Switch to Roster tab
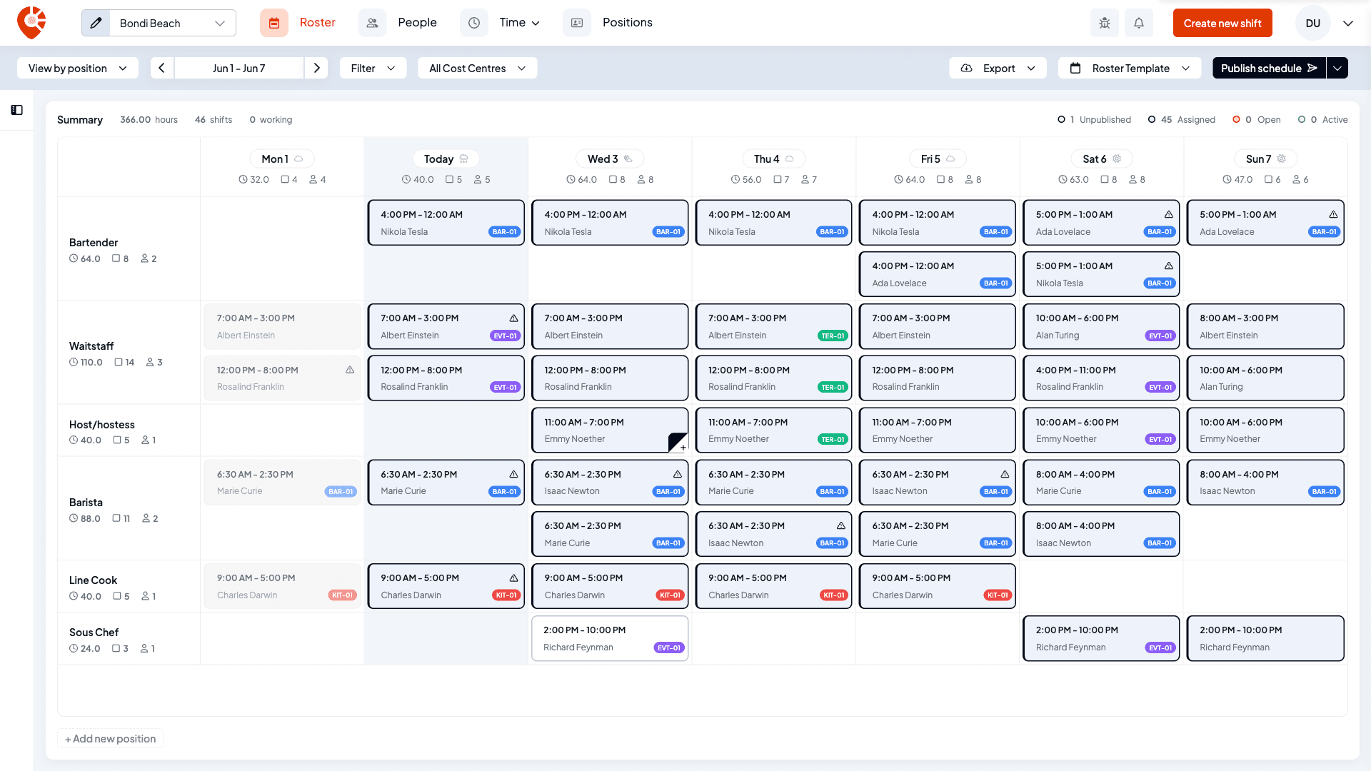 (318, 23)
